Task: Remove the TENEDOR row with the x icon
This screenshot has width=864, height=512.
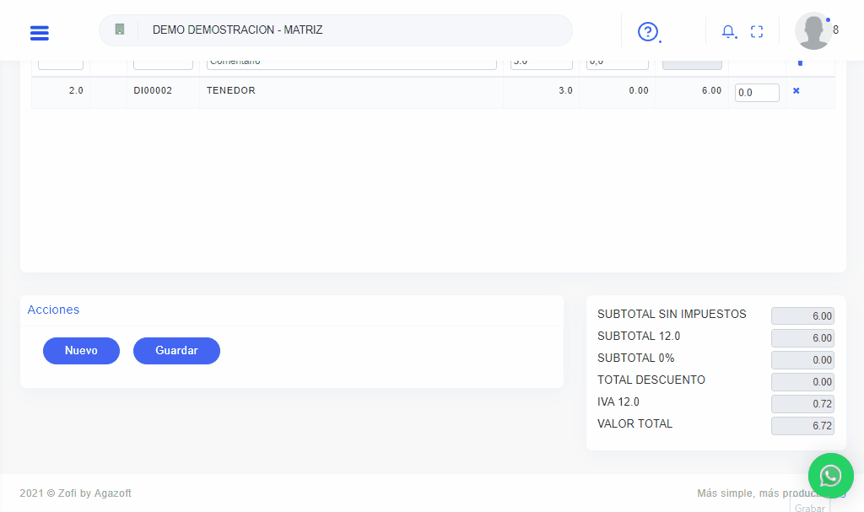Action: 796,91
